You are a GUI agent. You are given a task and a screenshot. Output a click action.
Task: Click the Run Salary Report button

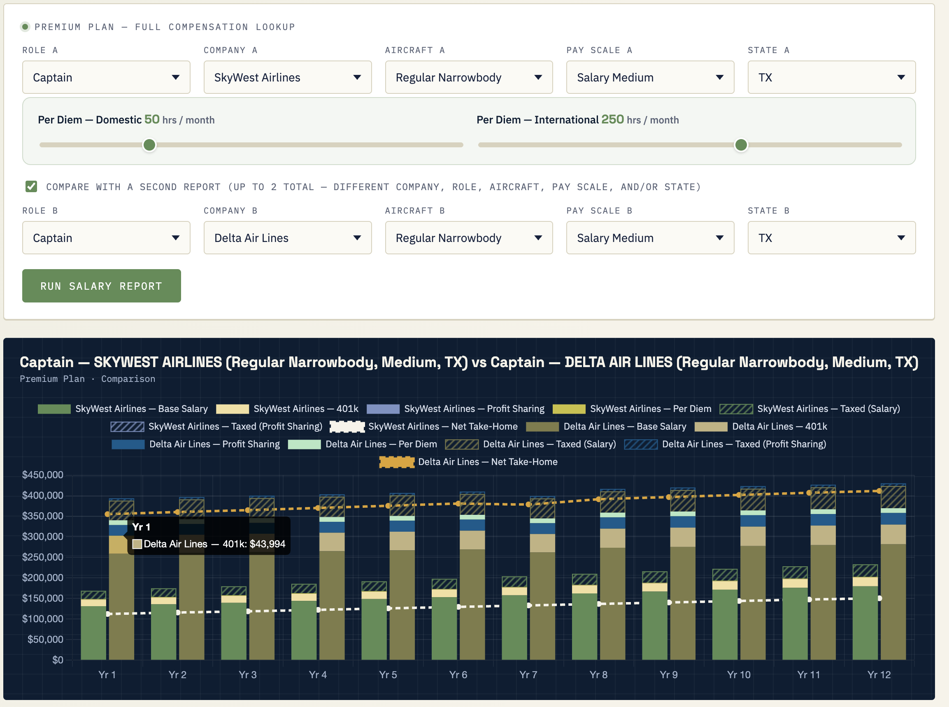pos(101,286)
